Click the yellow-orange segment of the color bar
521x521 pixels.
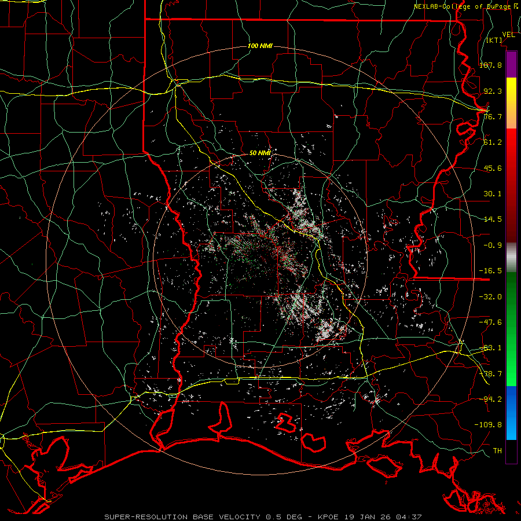click(511, 103)
